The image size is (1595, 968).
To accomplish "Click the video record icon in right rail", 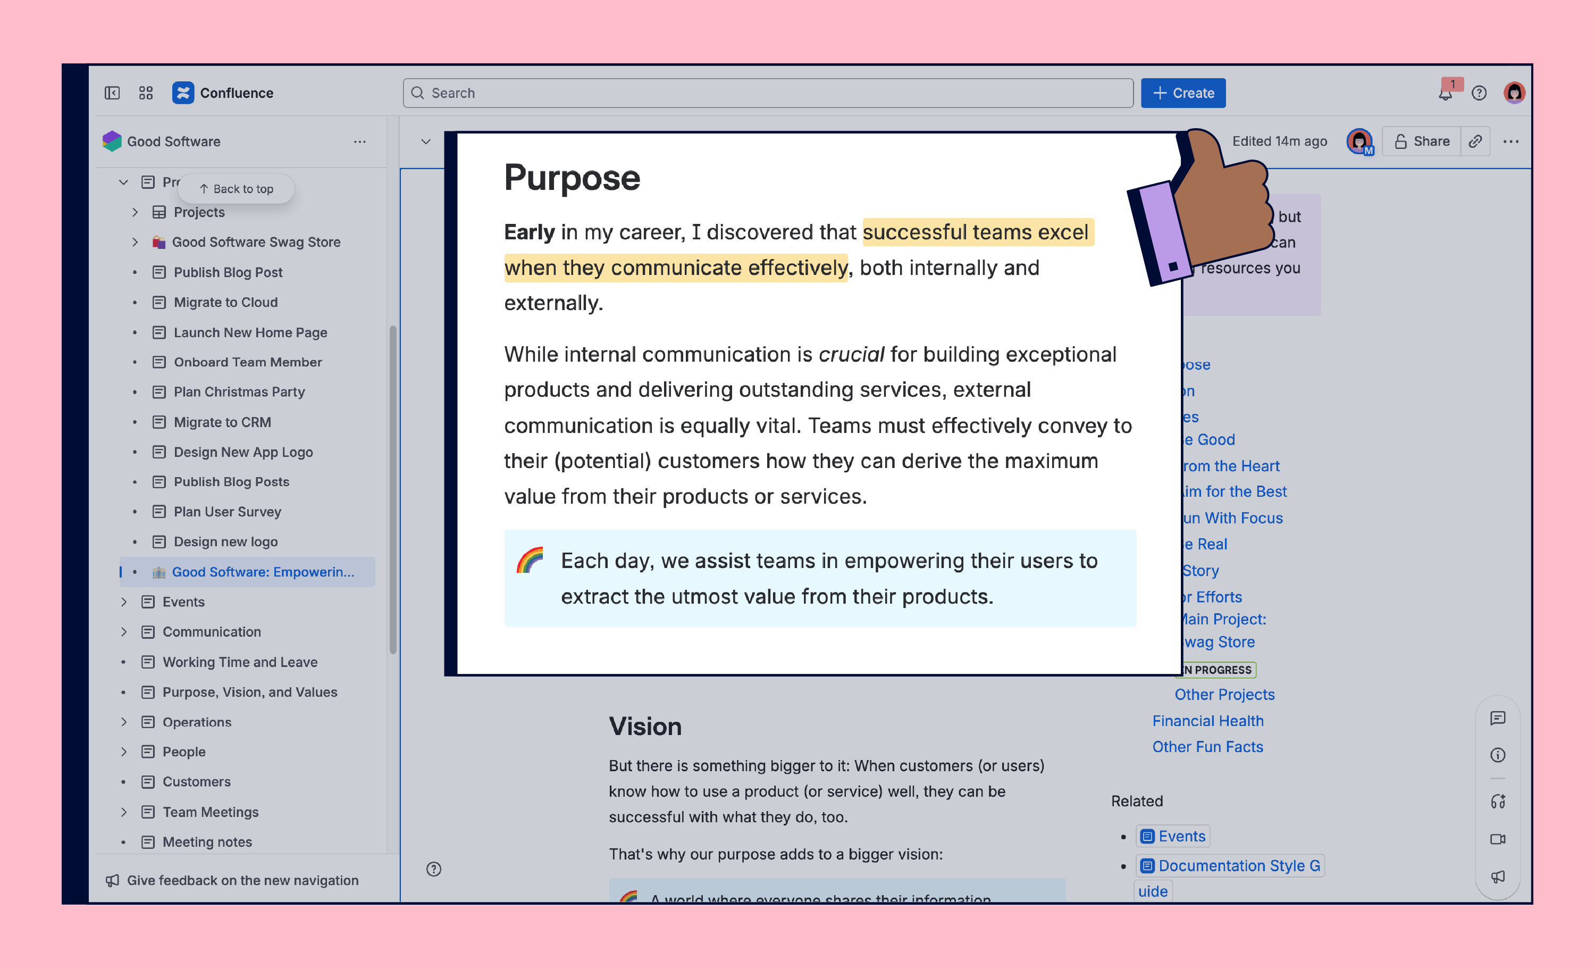I will coord(1498,839).
